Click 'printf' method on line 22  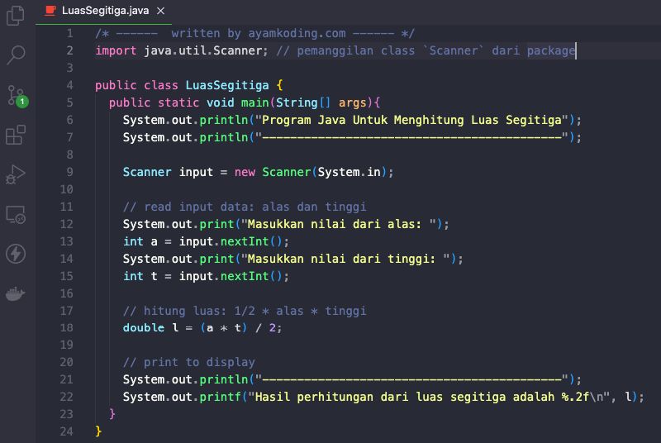pos(220,397)
